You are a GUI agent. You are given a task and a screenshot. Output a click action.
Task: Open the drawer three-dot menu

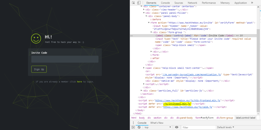pyautogui.click(x=133, y=123)
